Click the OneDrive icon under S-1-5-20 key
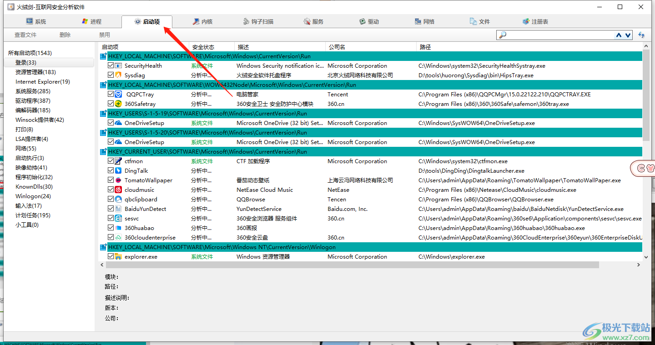655x345 pixels. [118, 142]
